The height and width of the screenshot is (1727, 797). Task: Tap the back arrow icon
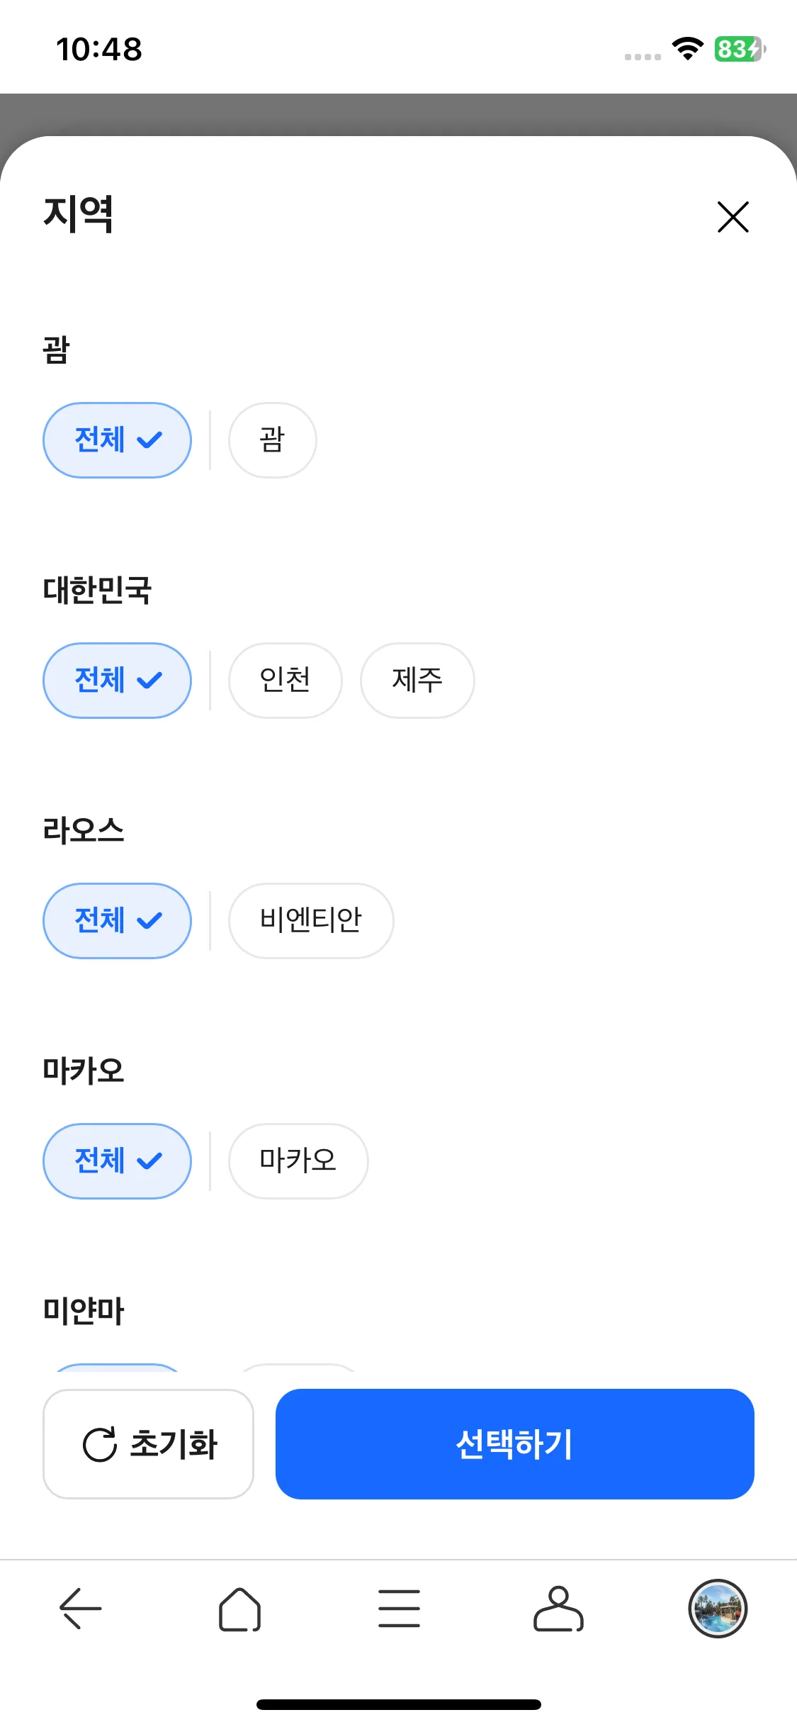click(80, 1608)
